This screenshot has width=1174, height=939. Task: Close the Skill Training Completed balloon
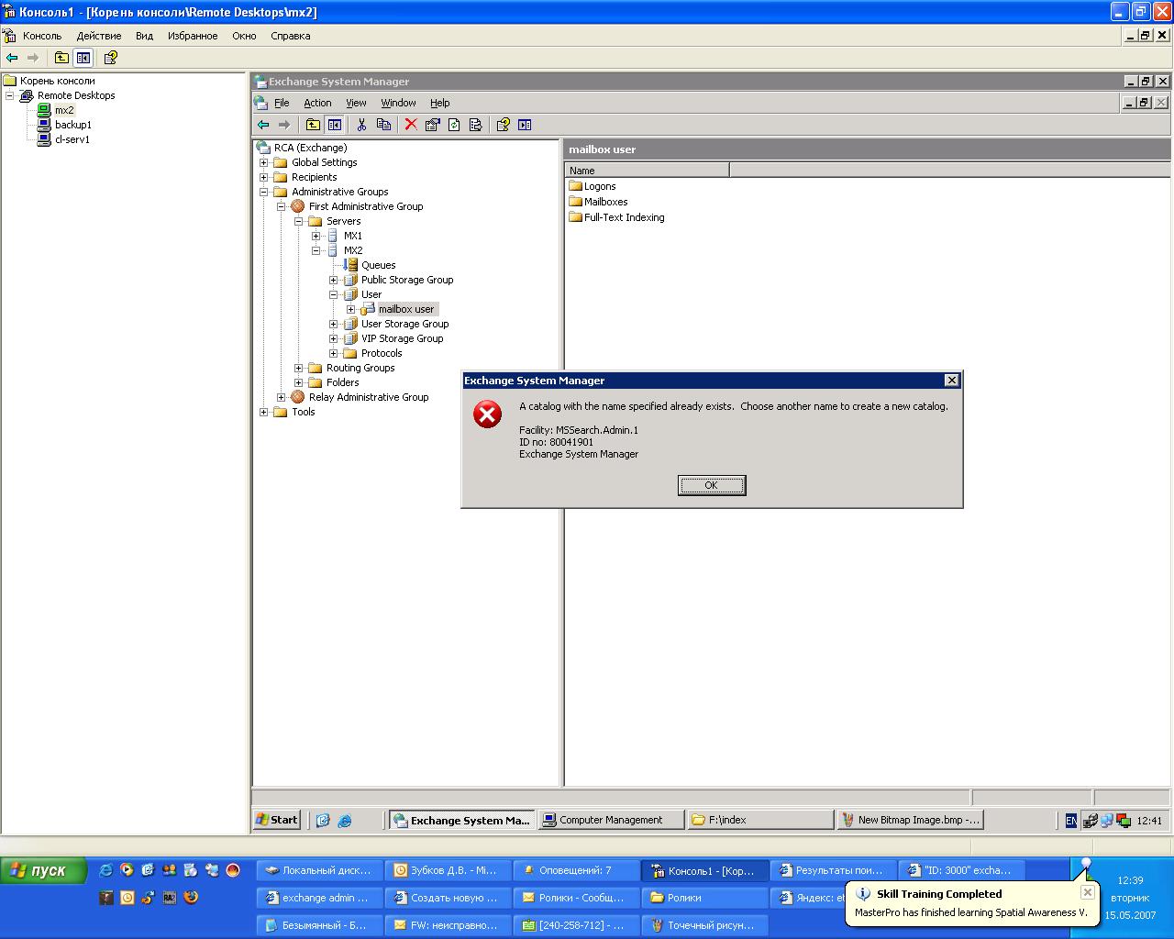click(1087, 891)
